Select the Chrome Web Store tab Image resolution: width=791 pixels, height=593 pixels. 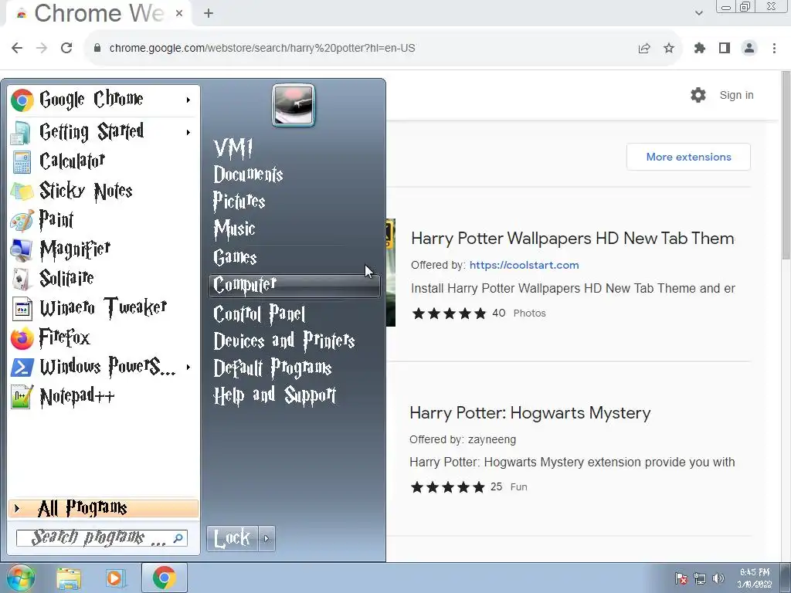(x=98, y=14)
